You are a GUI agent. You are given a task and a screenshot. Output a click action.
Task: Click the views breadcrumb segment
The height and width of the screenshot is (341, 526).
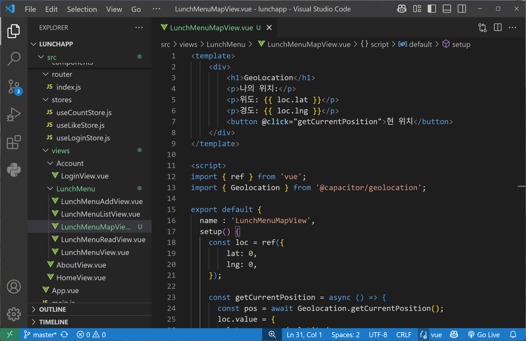188,44
